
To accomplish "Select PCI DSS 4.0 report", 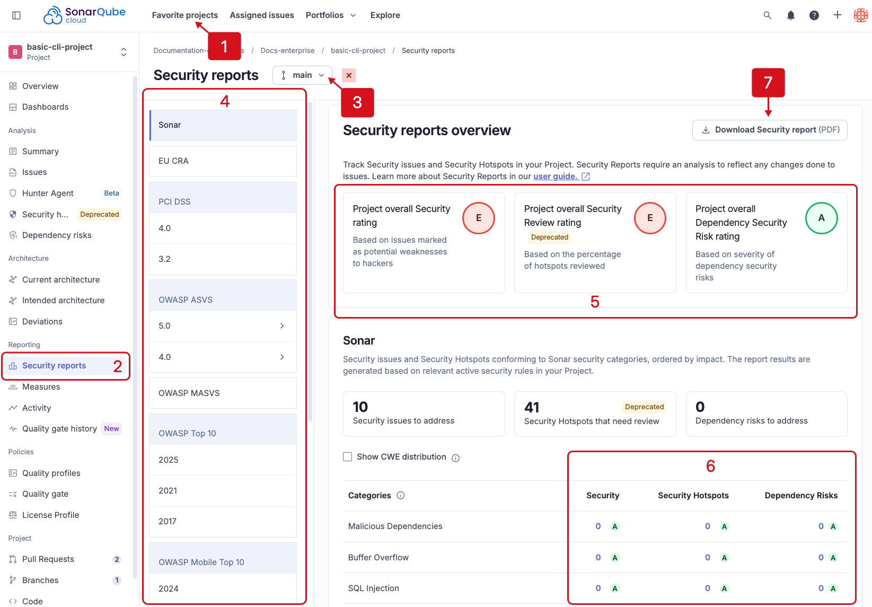I will (x=223, y=228).
